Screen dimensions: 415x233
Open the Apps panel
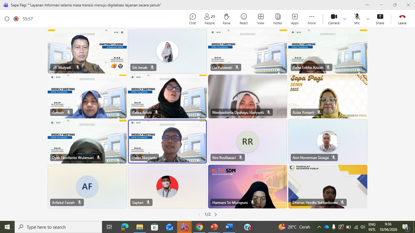pyautogui.click(x=295, y=19)
